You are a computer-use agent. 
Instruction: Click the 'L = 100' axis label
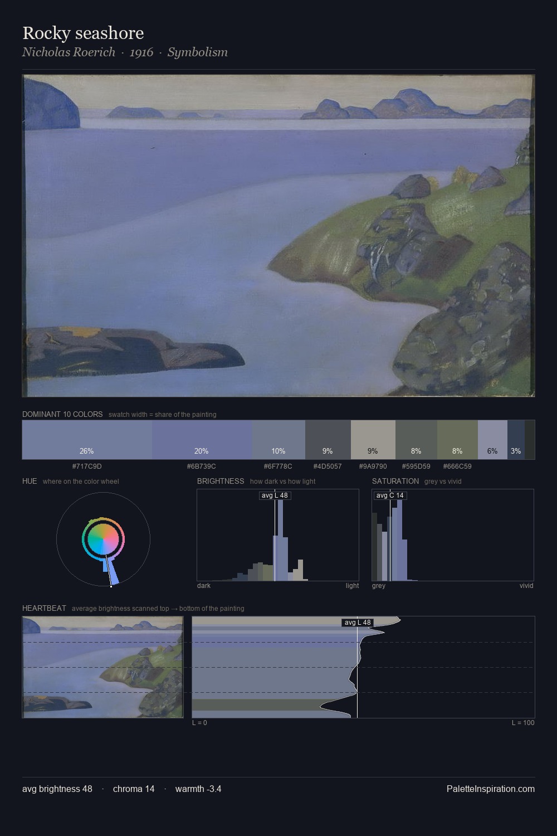point(523,722)
